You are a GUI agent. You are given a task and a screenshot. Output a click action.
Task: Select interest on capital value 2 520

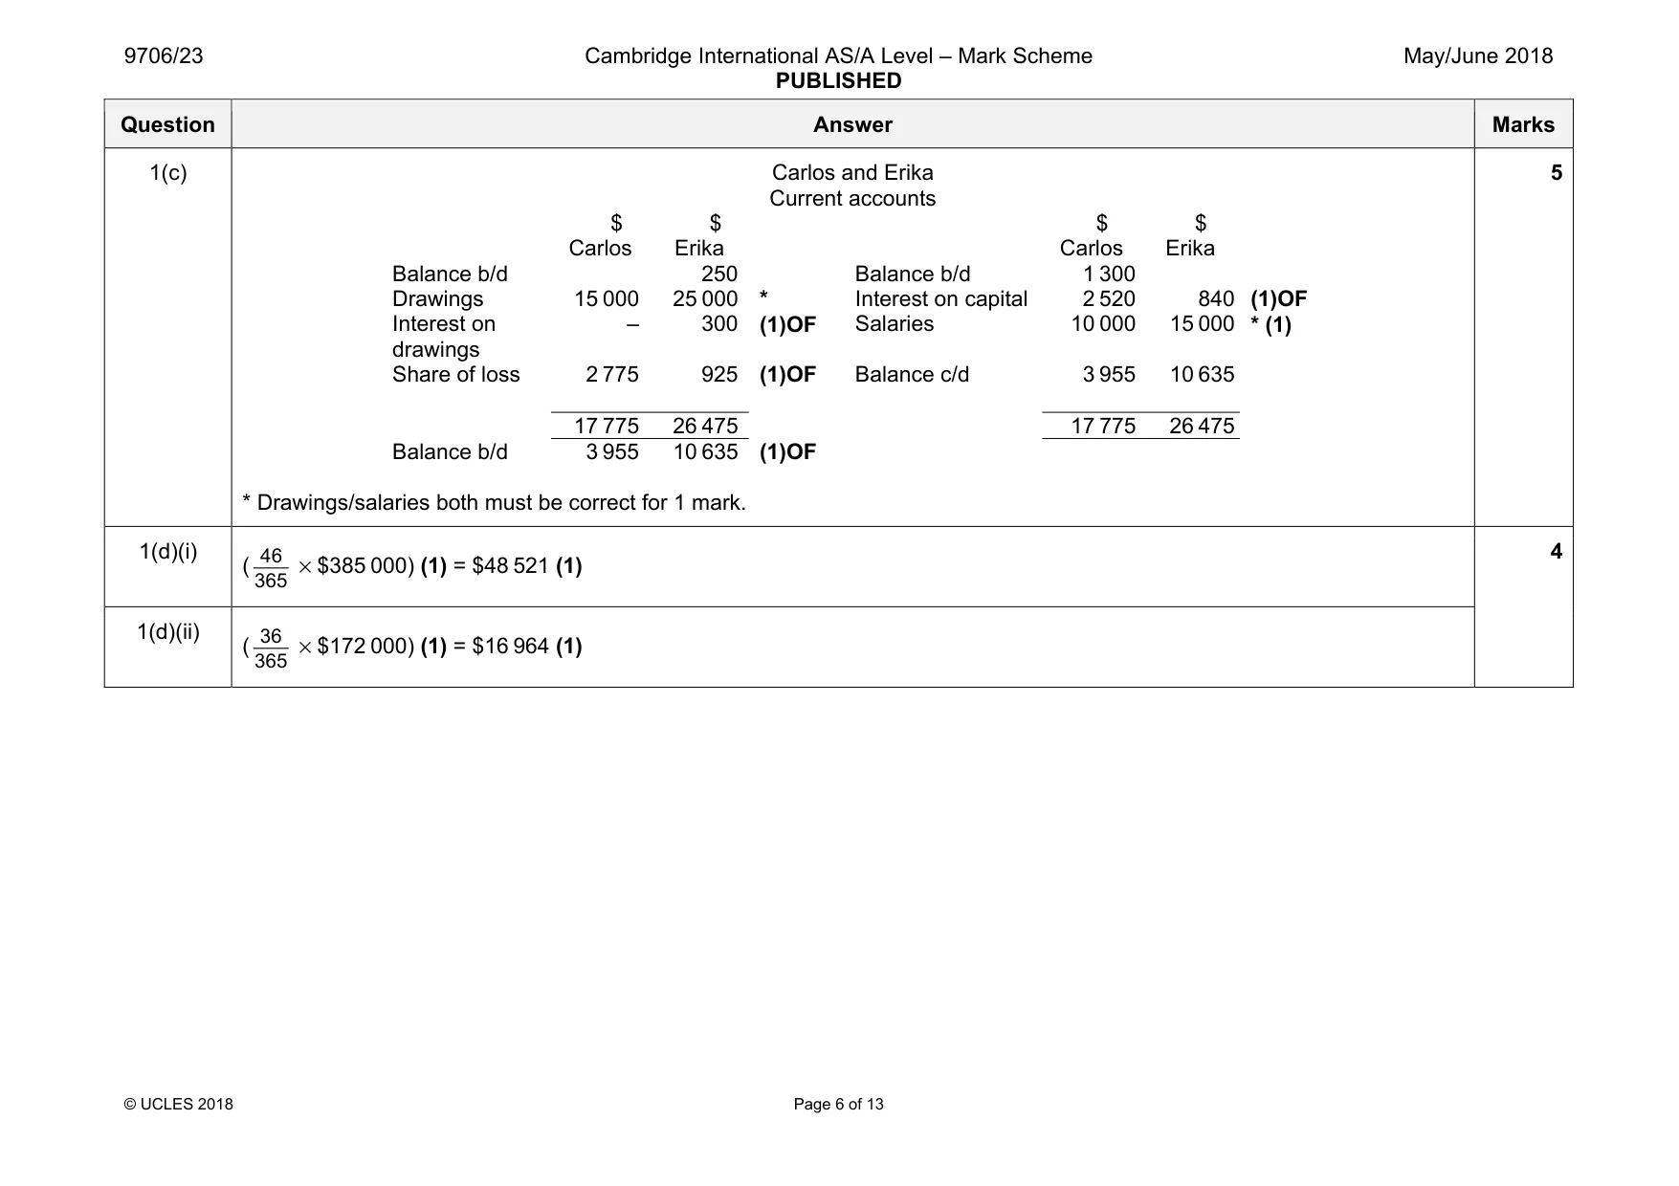pos(1109,299)
